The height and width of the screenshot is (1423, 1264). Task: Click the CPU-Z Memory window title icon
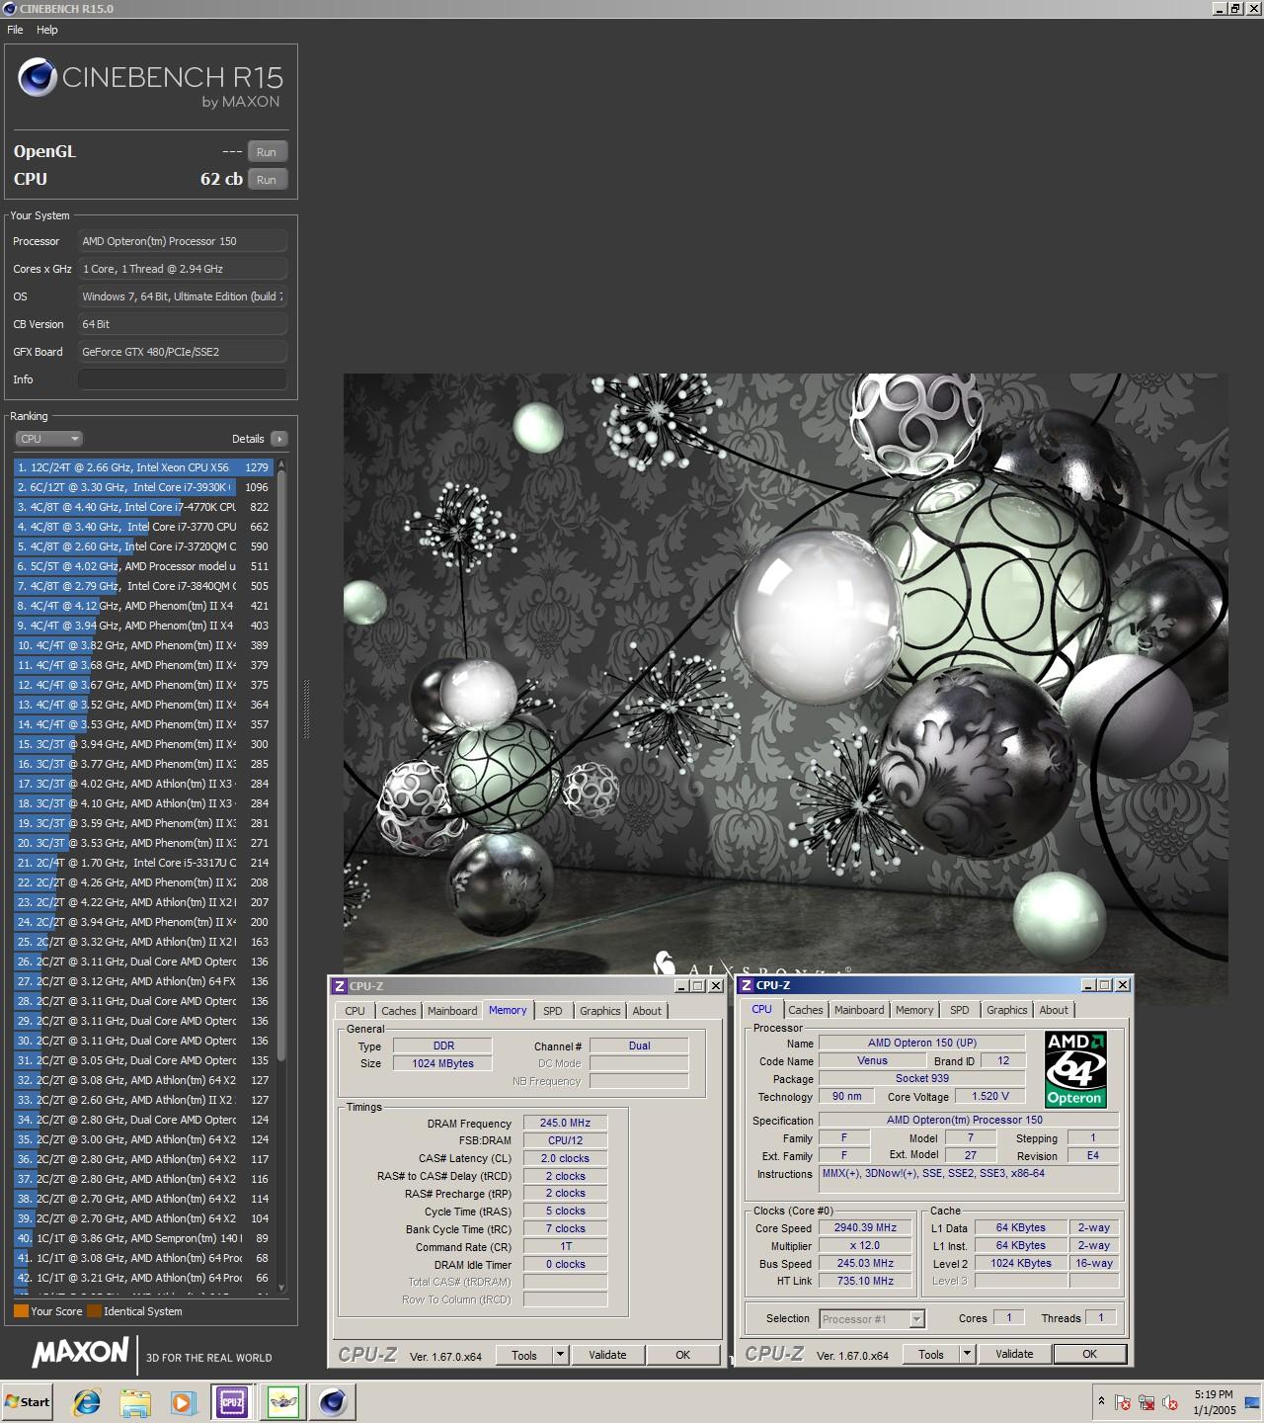pos(340,986)
